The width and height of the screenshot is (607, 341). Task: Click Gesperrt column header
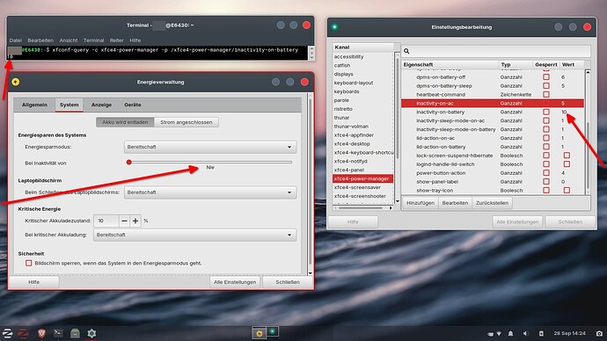click(x=545, y=64)
